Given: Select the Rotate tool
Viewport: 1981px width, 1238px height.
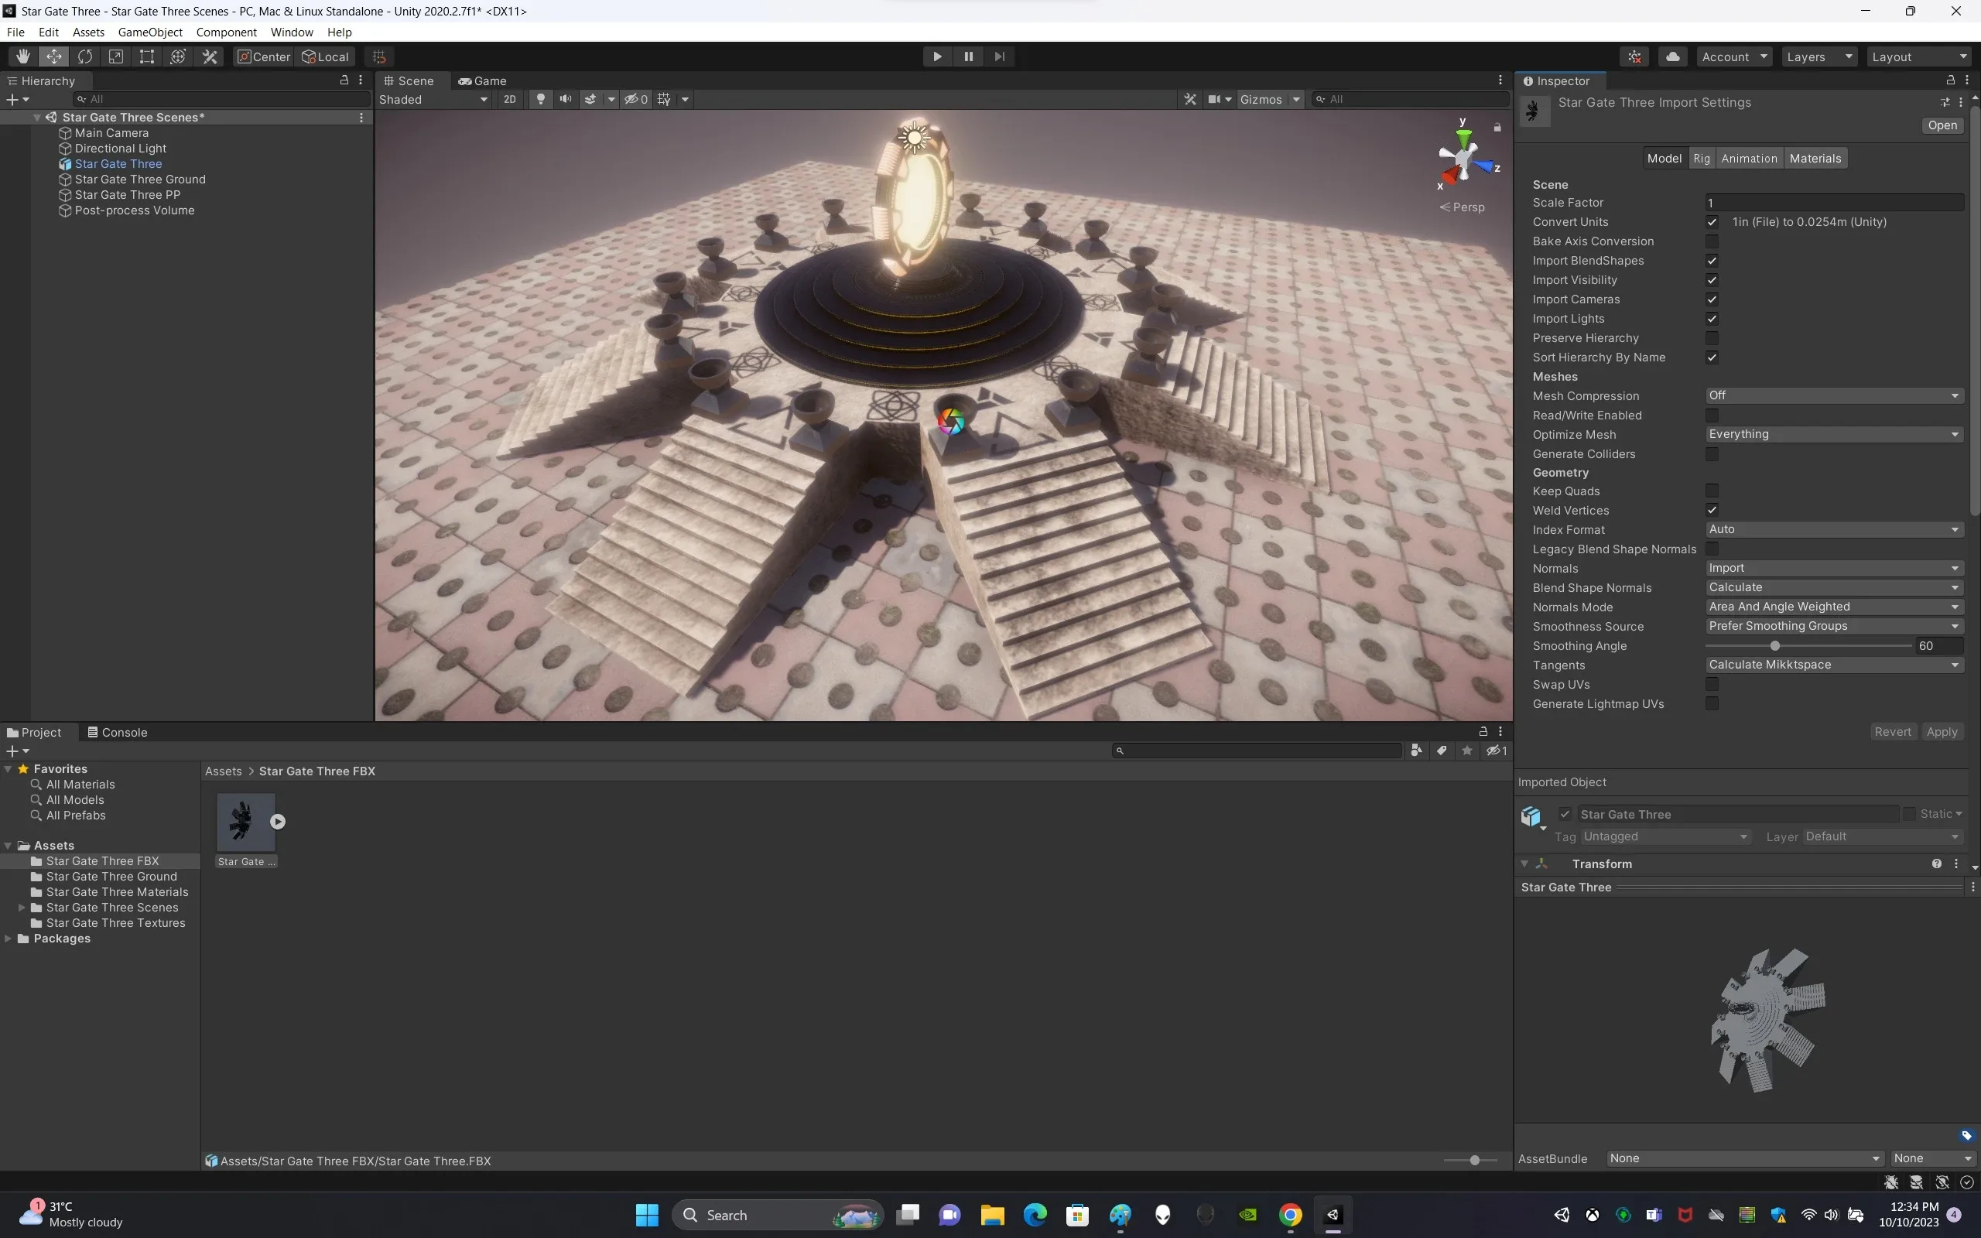Looking at the screenshot, I should (x=85, y=56).
